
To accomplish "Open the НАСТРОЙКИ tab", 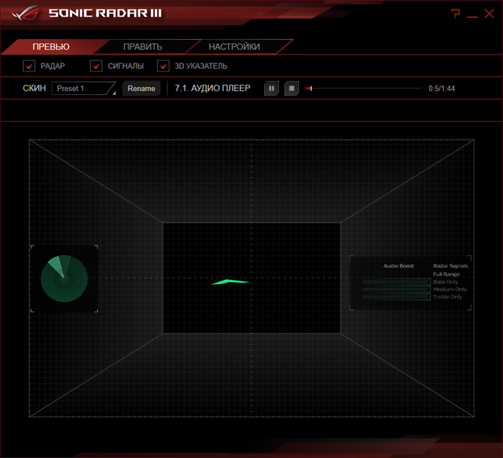I will coord(235,47).
